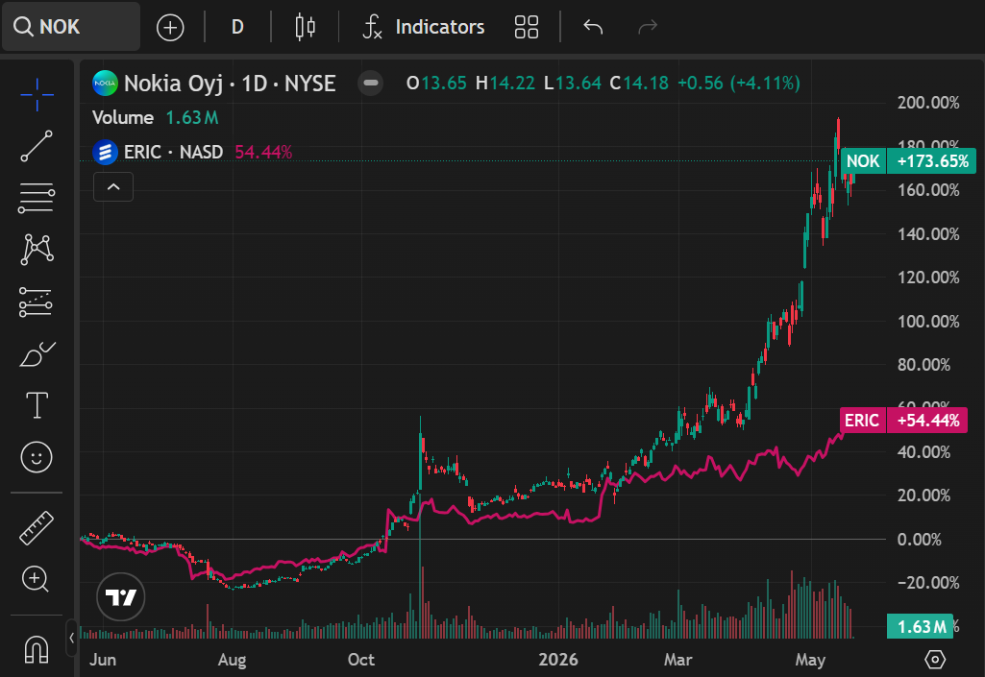Image resolution: width=985 pixels, height=677 pixels.
Task: Select the crosshair cursor tool
Action: point(37,95)
